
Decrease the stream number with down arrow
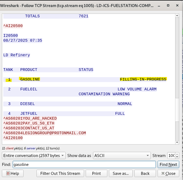[177, 157]
